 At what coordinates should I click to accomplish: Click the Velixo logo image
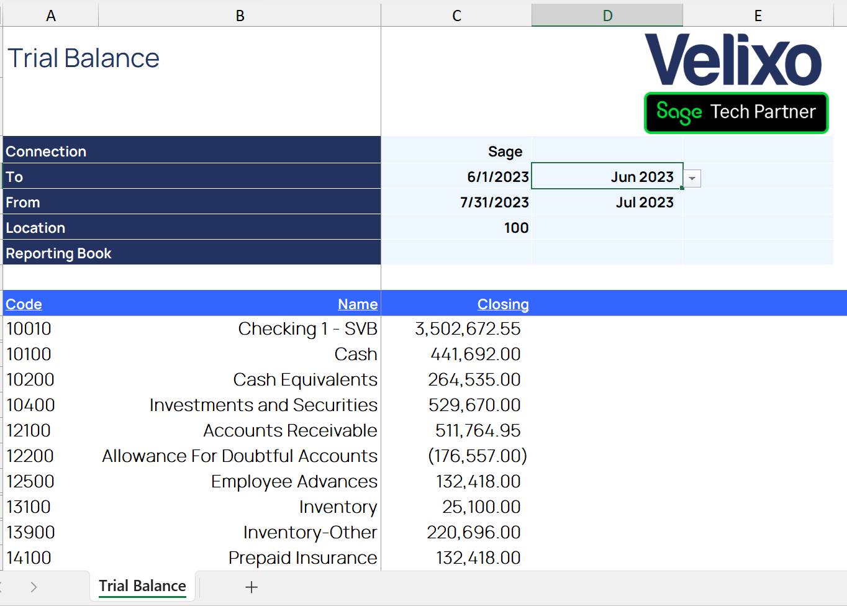(x=733, y=60)
